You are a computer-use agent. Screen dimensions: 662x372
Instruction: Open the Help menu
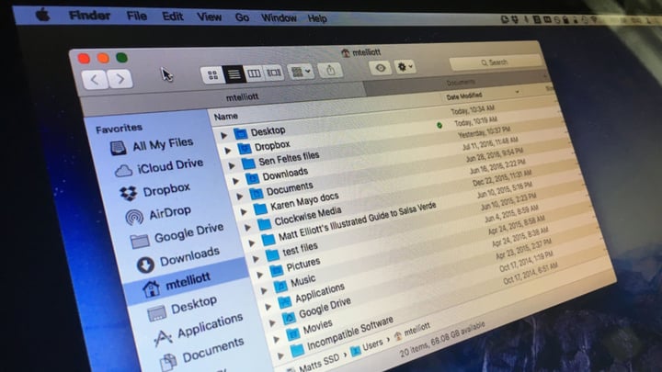(317, 18)
